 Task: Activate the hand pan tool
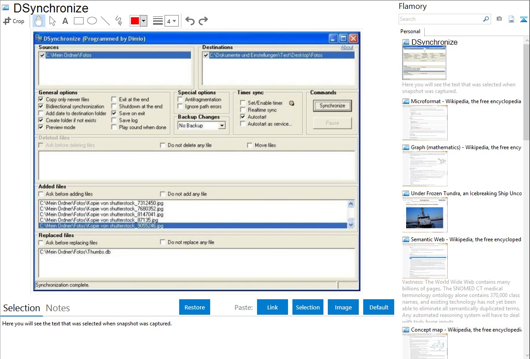(x=38, y=21)
